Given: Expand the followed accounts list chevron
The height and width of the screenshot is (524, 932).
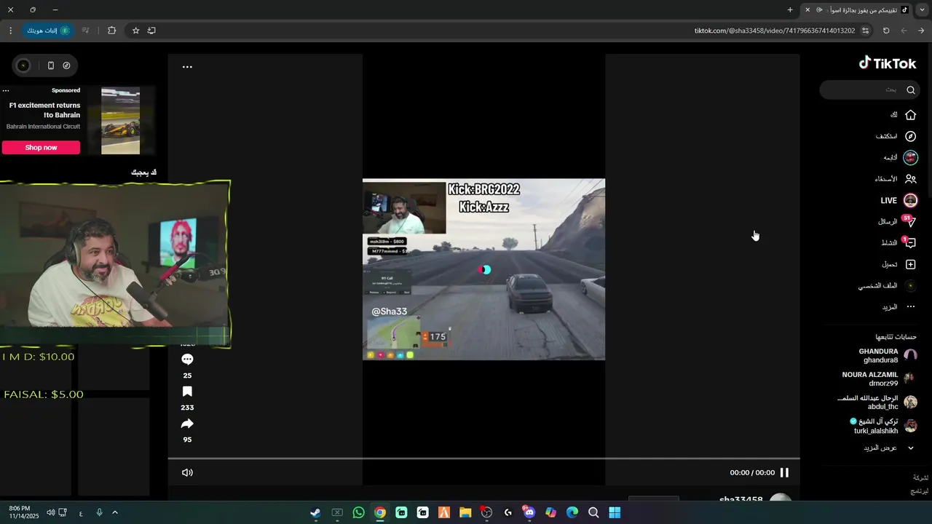Looking at the screenshot, I should click(910, 448).
